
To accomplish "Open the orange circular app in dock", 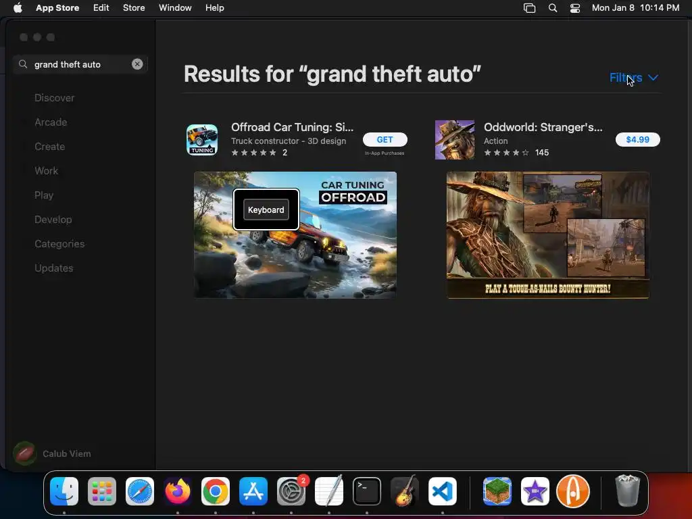I will coord(573,491).
